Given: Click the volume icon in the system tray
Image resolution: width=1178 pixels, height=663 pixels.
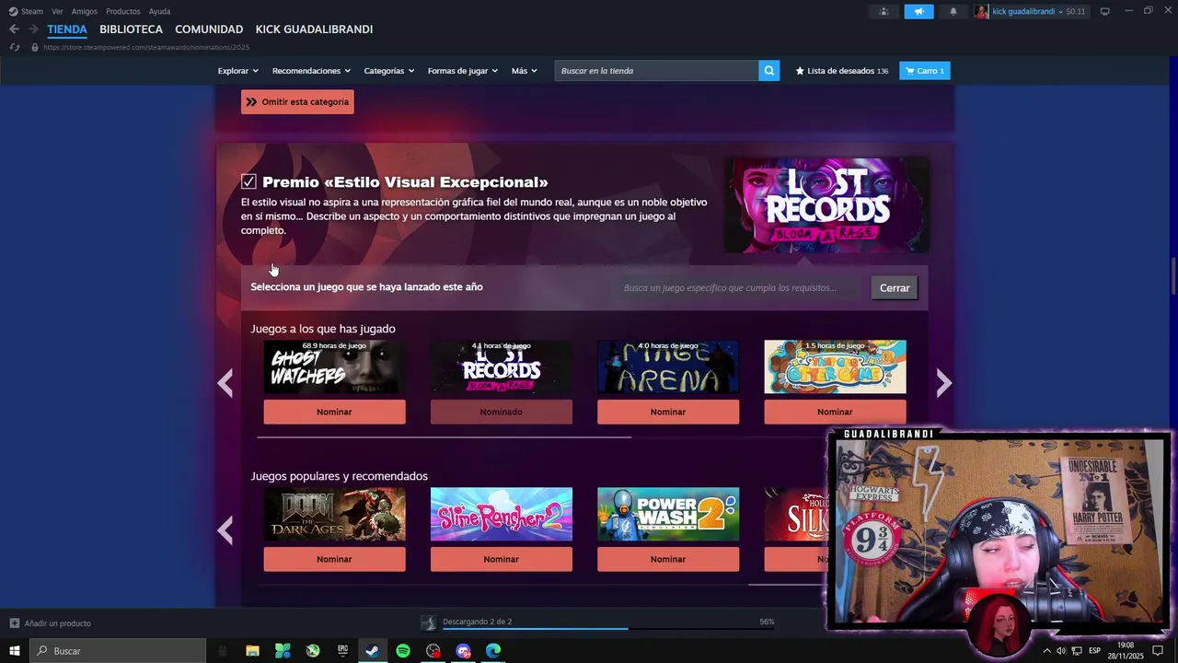Looking at the screenshot, I should coord(1061,651).
